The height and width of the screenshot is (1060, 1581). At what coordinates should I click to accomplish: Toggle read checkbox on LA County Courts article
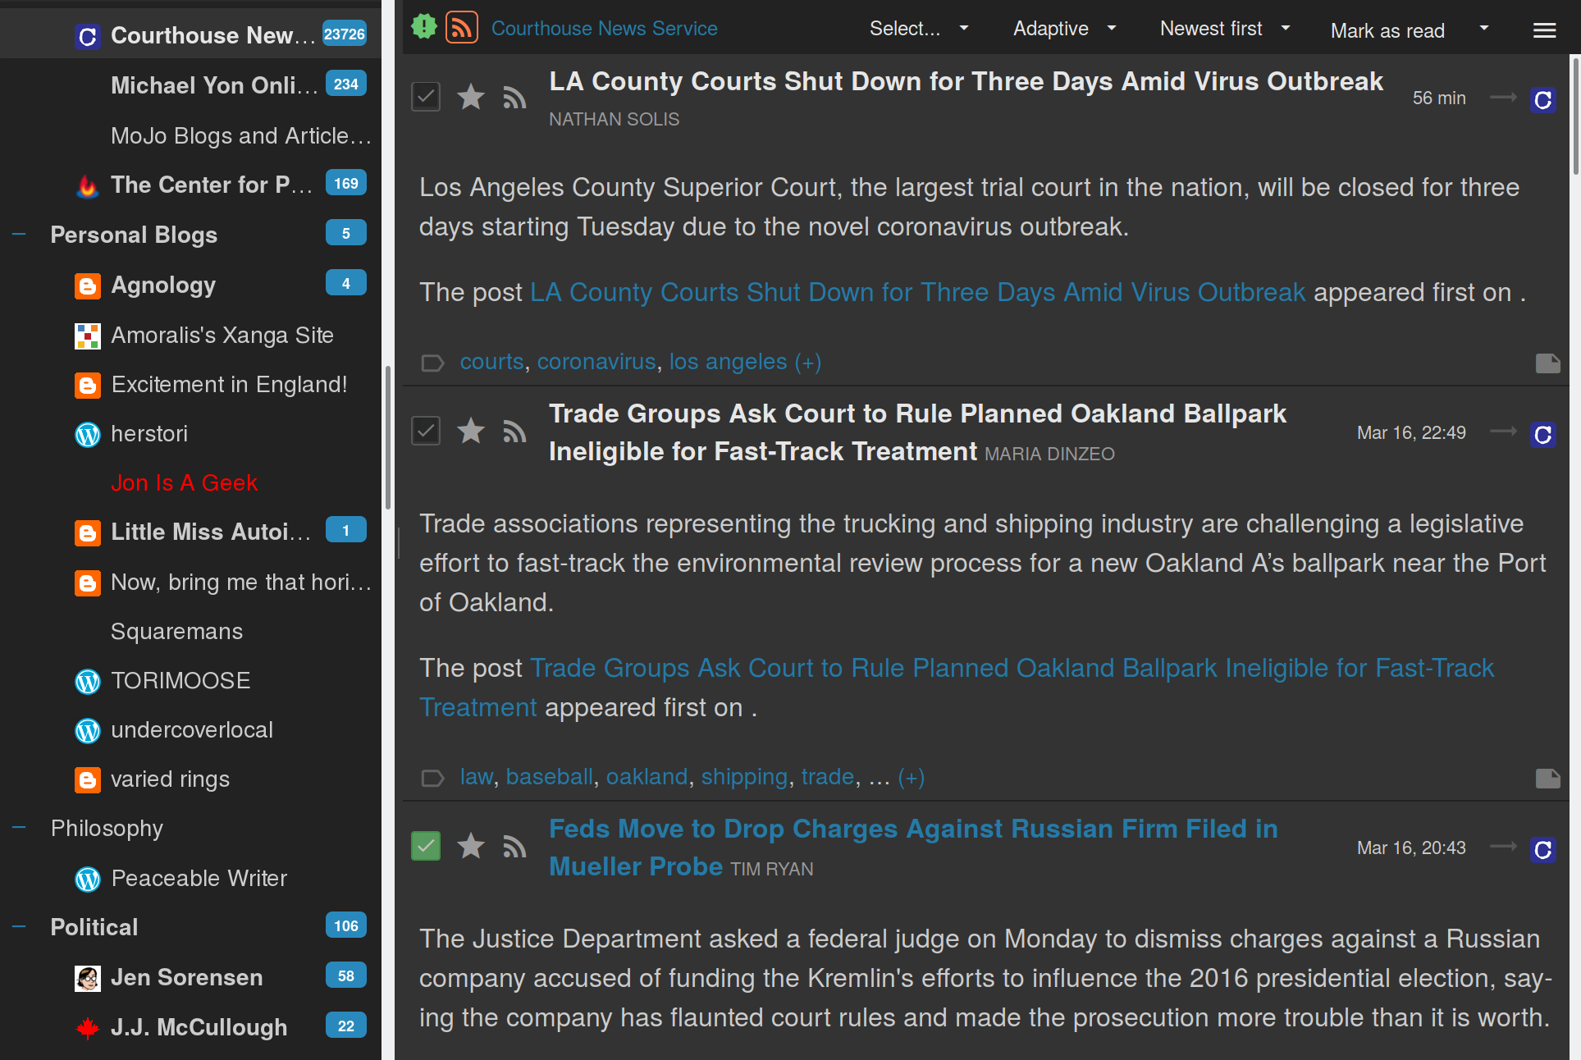426,97
